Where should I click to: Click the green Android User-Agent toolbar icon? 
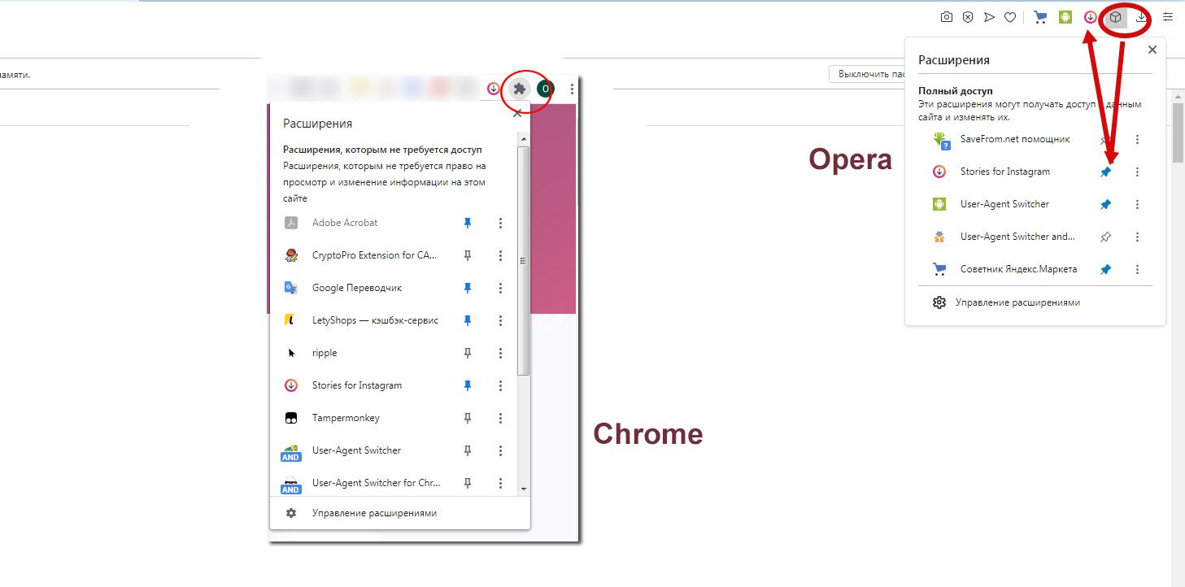coord(1065,17)
